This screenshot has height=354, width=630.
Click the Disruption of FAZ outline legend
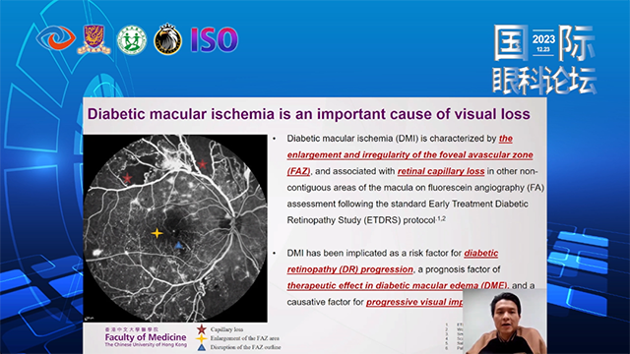[x=239, y=347]
